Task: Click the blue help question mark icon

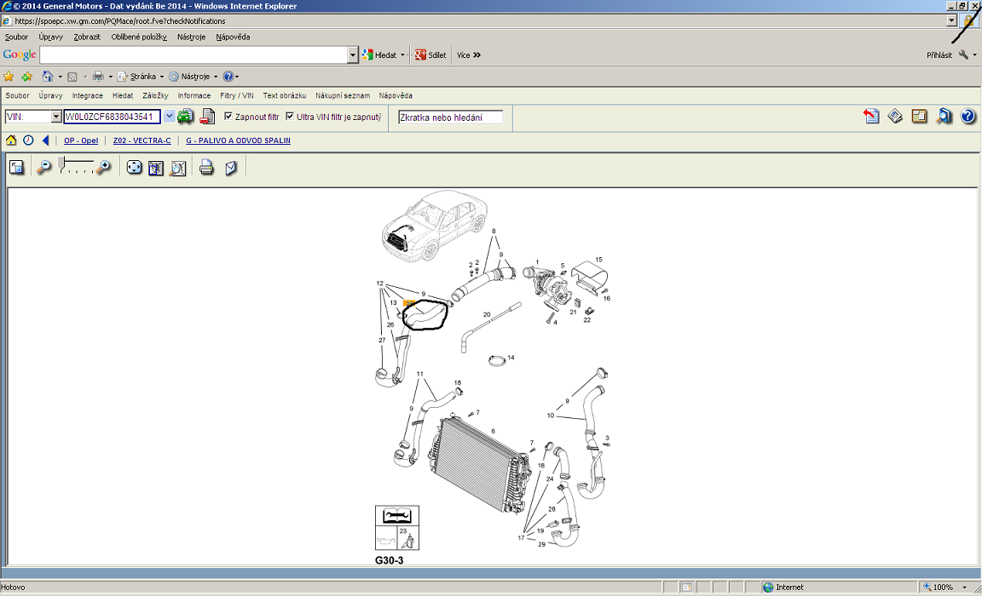Action: [968, 117]
